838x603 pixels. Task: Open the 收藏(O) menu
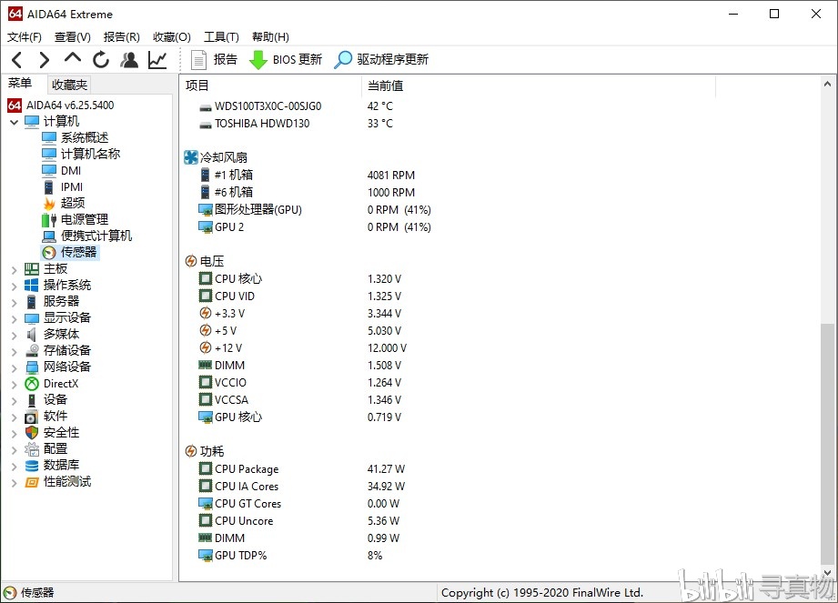point(172,37)
